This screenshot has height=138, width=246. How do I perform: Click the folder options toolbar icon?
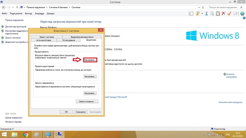click(198, 13)
